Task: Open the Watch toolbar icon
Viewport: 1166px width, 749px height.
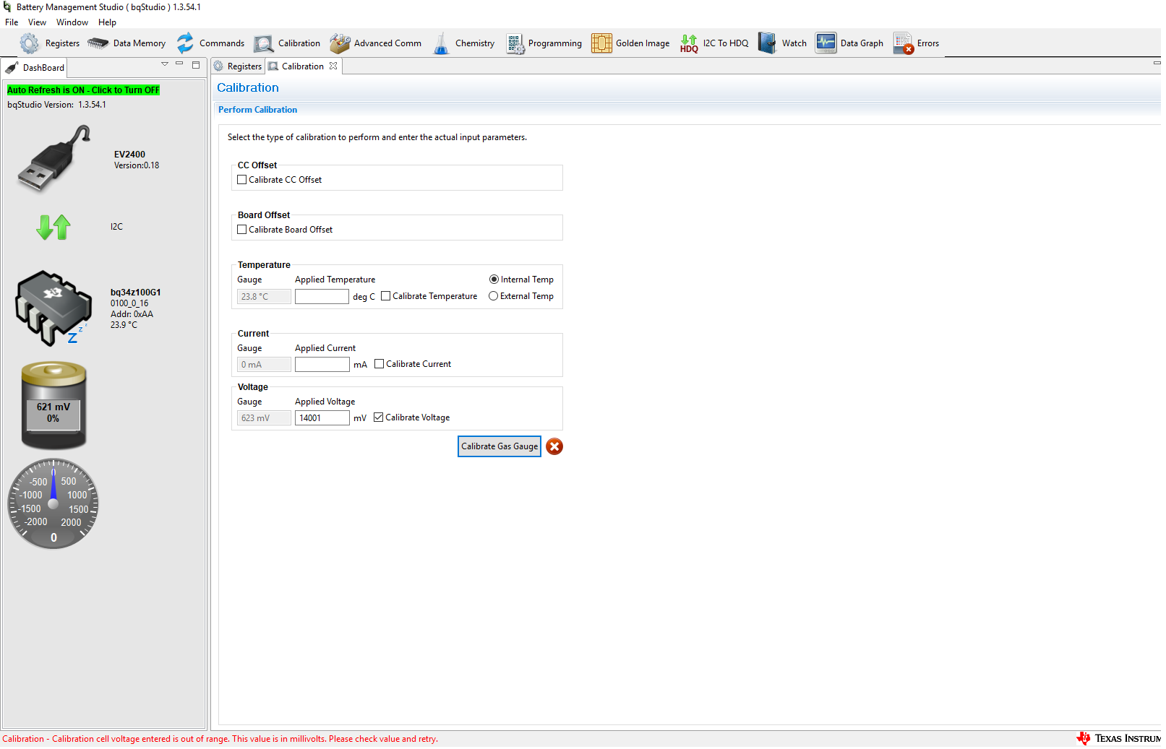Action: point(767,43)
